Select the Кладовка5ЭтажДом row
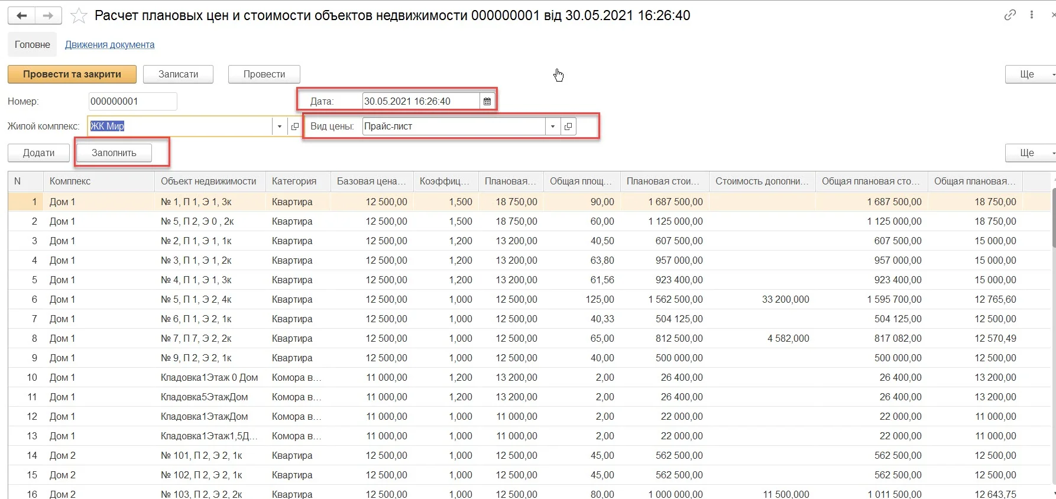This screenshot has width=1056, height=499. [205, 397]
